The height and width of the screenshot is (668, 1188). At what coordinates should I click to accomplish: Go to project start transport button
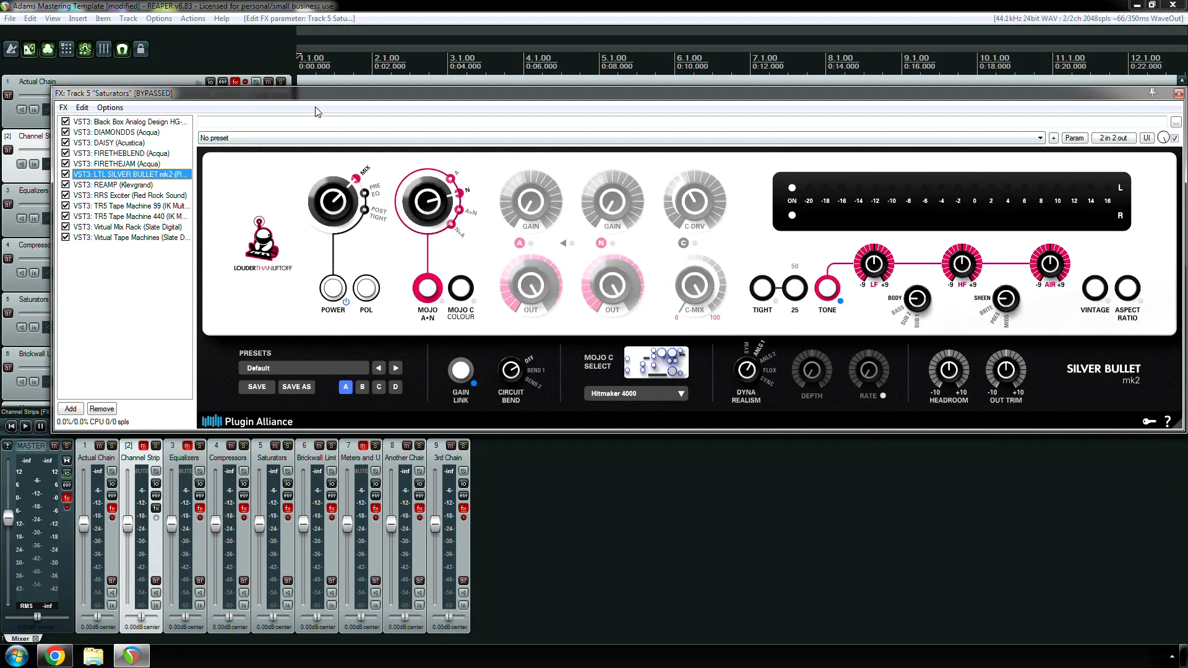click(x=11, y=426)
